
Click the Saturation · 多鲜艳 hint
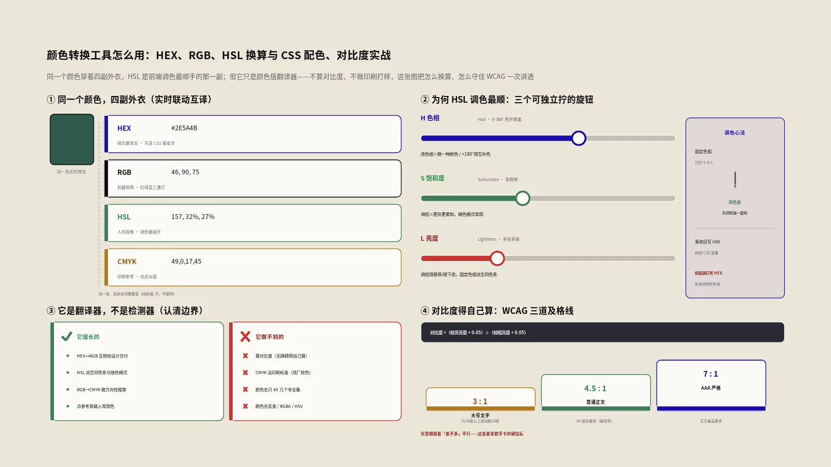click(498, 180)
